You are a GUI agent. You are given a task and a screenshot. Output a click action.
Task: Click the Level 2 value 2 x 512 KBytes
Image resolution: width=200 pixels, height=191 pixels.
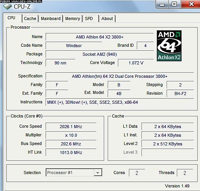167,144
